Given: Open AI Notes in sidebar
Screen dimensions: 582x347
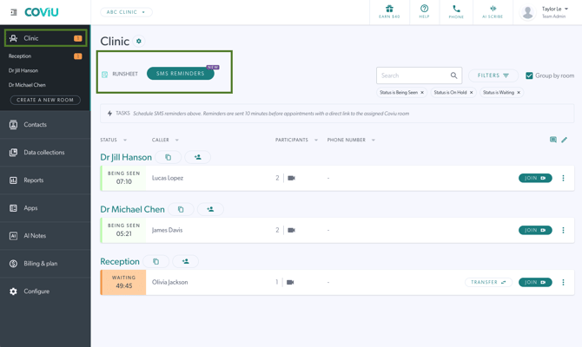Looking at the screenshot, I should click(45, 236).
